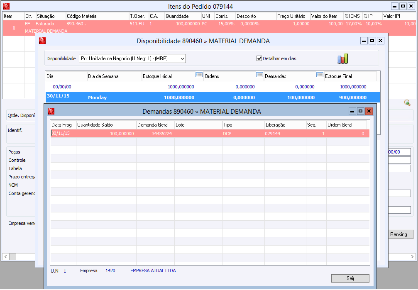Viewport: 418px width, 290px height.
Task: Click the Estoque Final column header
Action: click(350, 76)
